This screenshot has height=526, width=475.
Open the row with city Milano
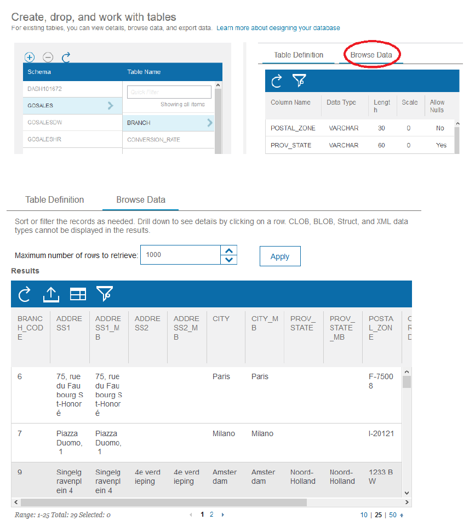207,443
